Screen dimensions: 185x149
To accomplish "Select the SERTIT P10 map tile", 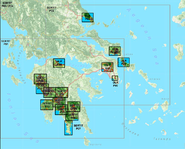I will [49, 92].
